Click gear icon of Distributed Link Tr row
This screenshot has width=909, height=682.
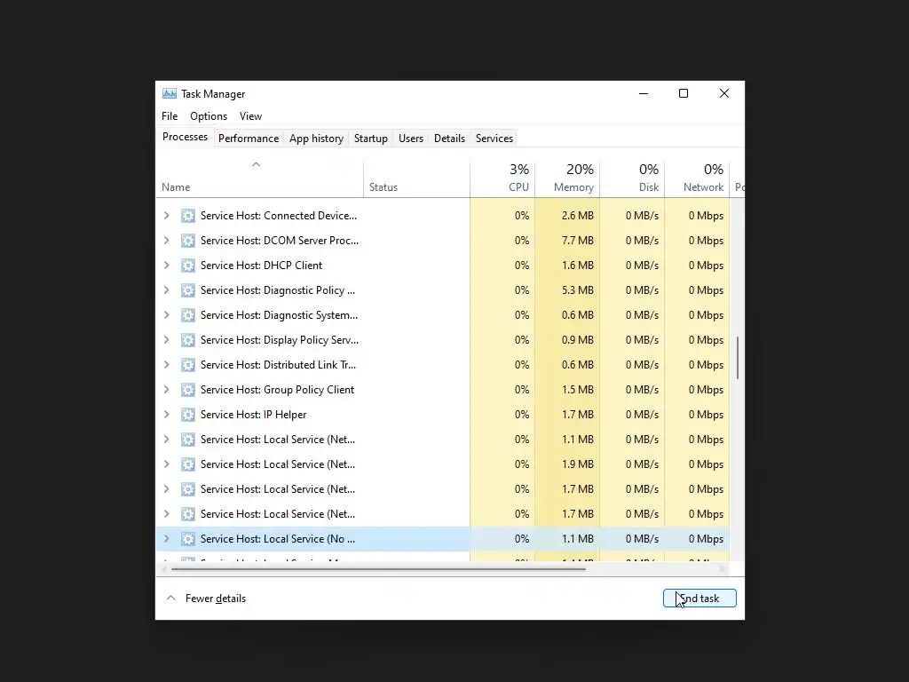click(188, 365)
